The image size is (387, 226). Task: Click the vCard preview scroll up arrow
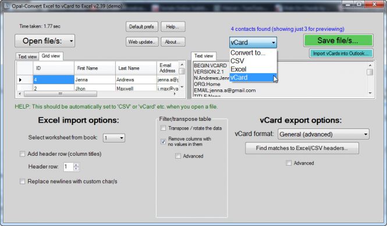click(370, 65)
